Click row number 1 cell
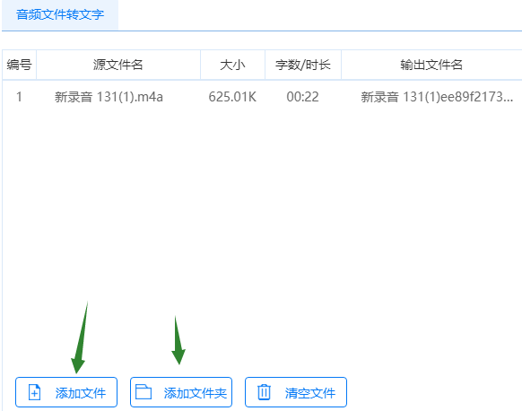Image resolution: width=522 pixels, height=411 pixels. (20, 97)
